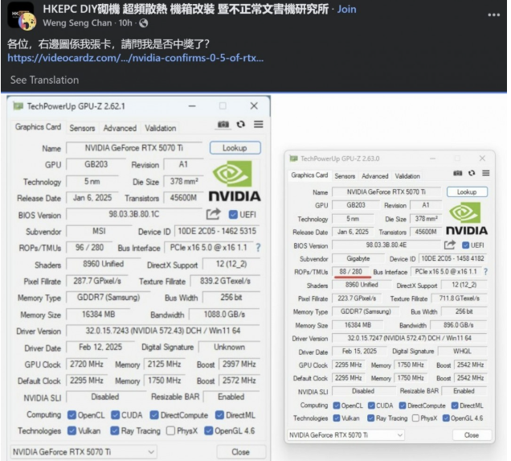Open the post options three-dot menu
This screenshot has height=461, width=511.
(494, 15)
